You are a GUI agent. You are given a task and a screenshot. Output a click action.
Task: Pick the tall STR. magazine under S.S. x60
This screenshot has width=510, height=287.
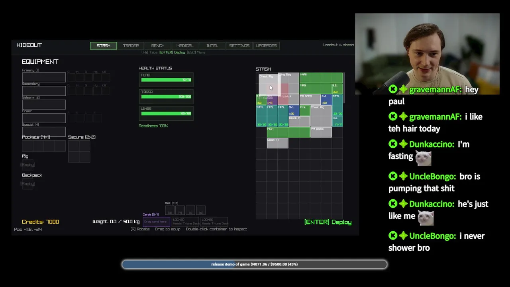[337, 105]
